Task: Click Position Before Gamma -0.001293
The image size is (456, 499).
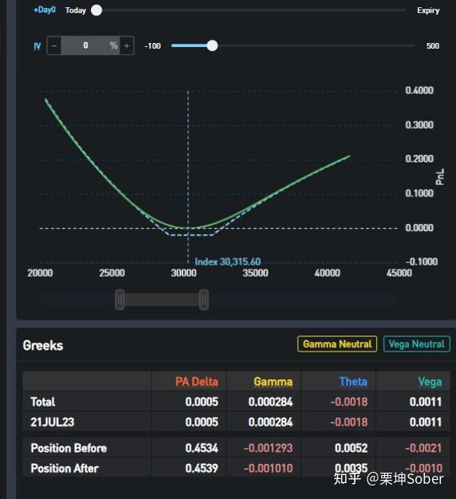Action: [x=268, y=448]
